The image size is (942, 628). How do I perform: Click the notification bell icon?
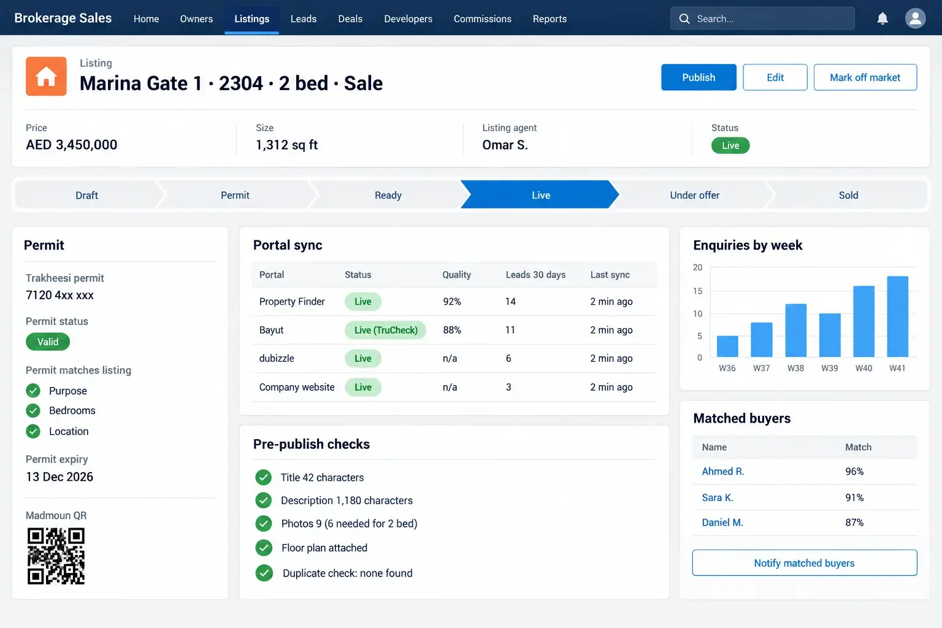[883, 18]
